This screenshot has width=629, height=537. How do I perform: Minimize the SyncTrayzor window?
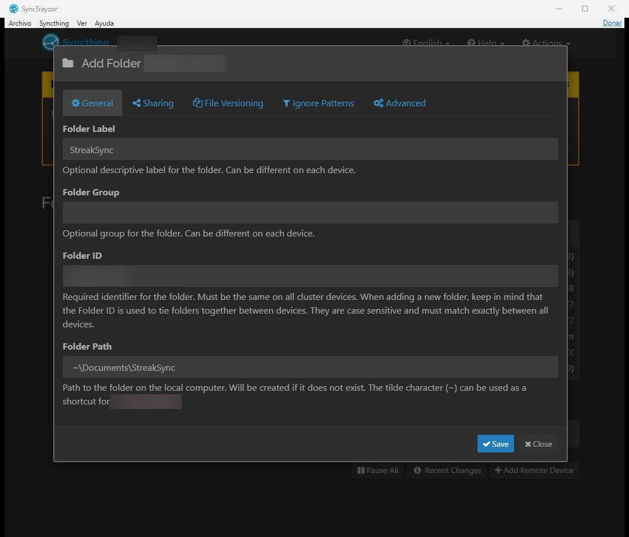click(x=559, y=9)
